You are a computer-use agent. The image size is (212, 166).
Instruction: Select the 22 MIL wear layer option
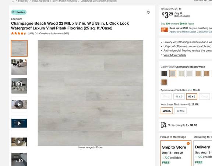coord(167,111)
